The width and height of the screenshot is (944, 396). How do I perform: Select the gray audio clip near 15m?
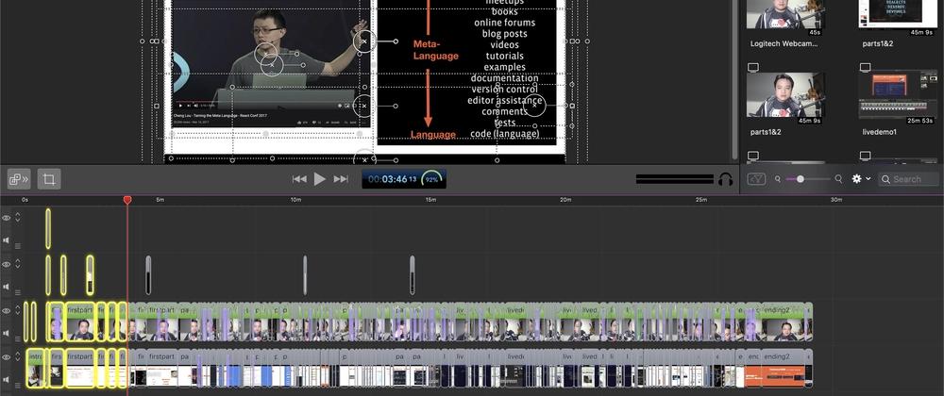(413, 275)
